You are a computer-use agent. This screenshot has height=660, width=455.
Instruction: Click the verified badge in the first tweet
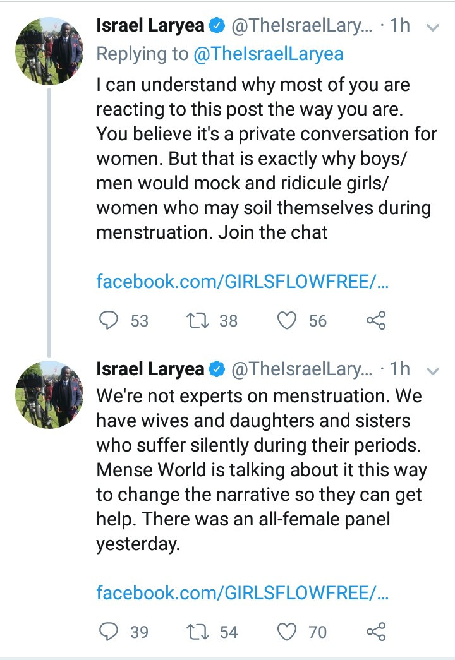[217, 26]
